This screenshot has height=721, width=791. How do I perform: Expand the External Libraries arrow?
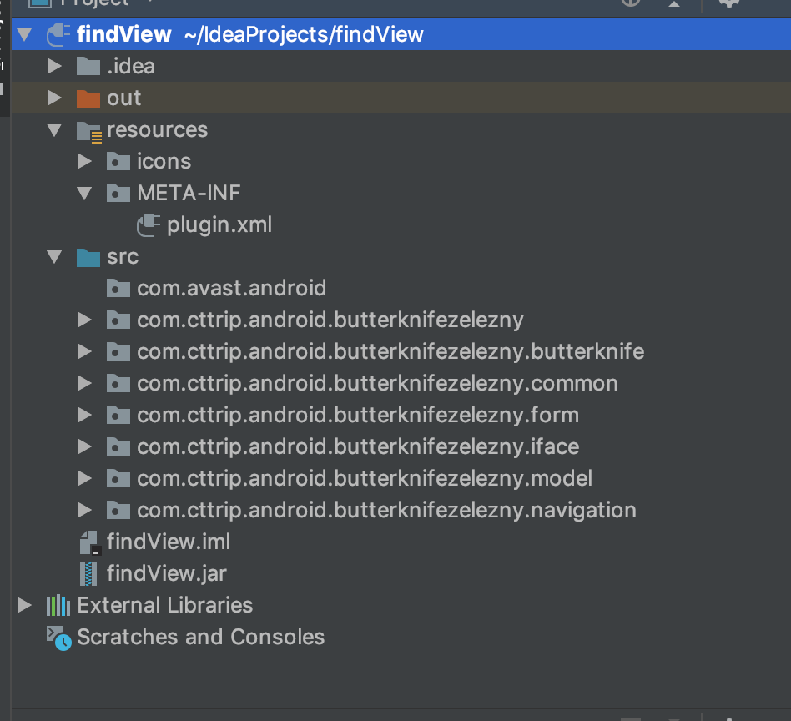click(24, 606)
